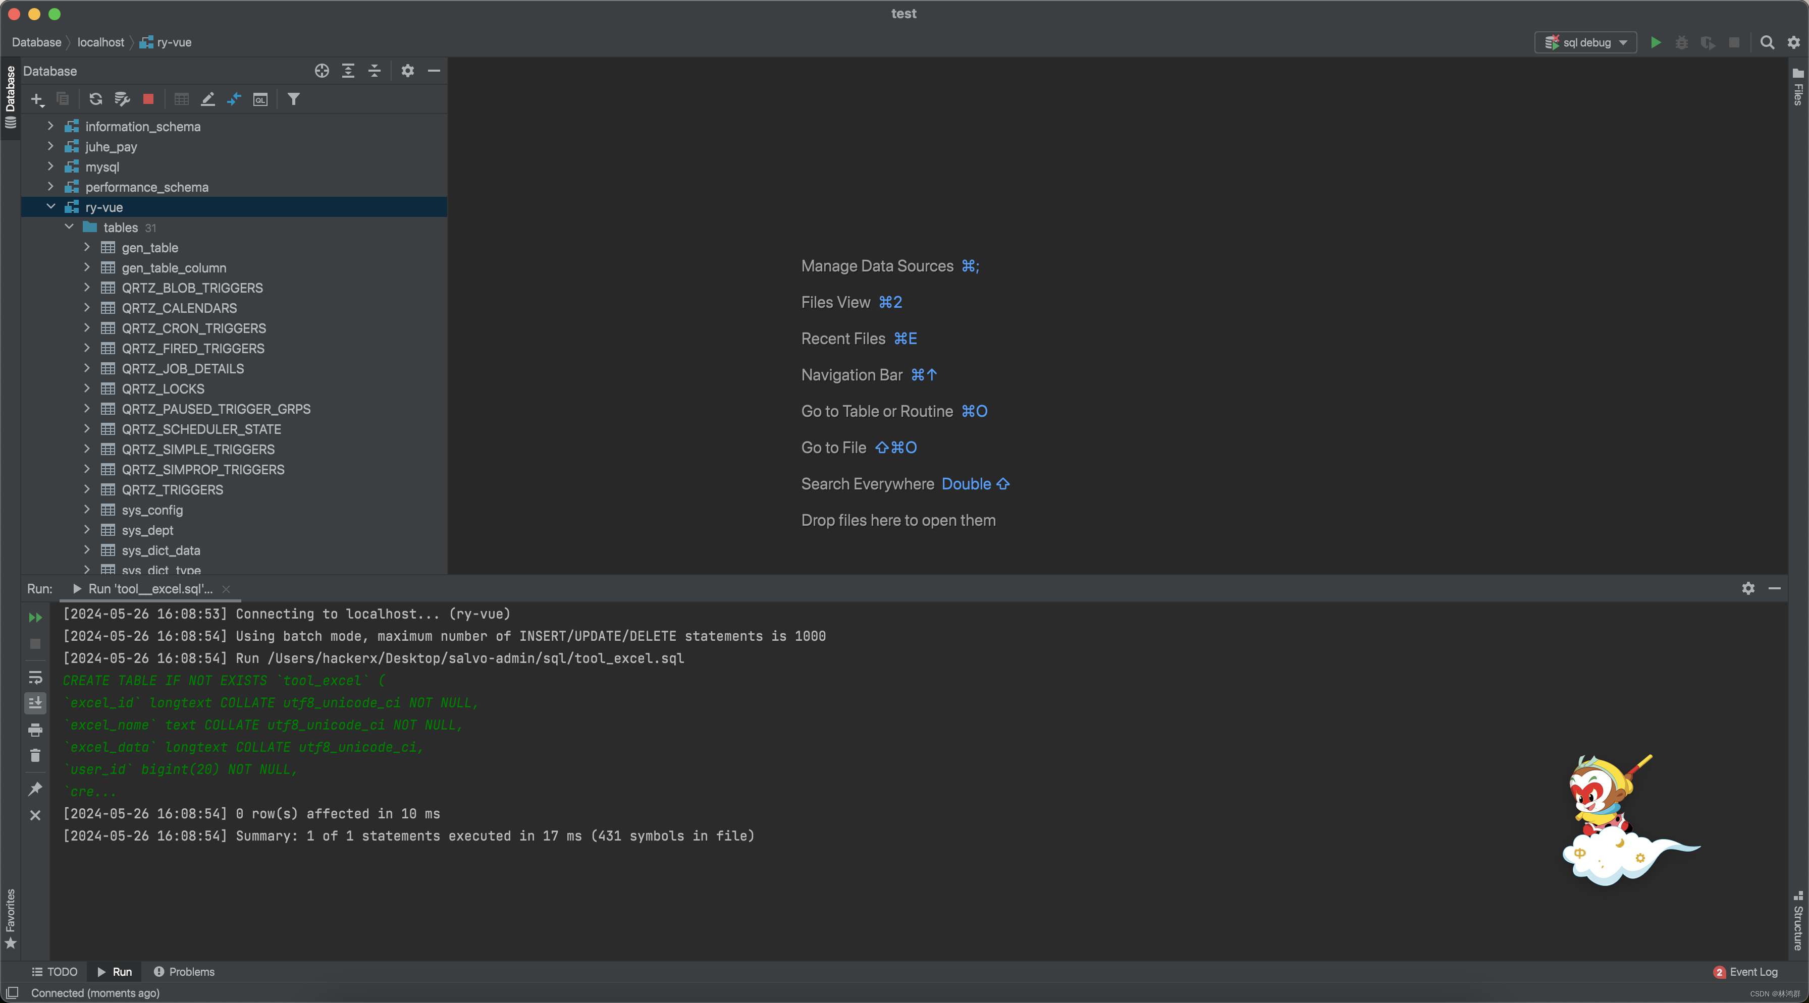This screenshot has height=1003, width=1809.
Task: Open Data Source Properties from Database toolbar
Action: [122, 99]
